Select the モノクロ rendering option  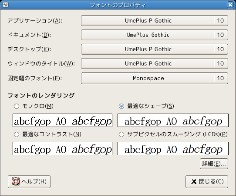pyautogui.click(x=17, y=106)
